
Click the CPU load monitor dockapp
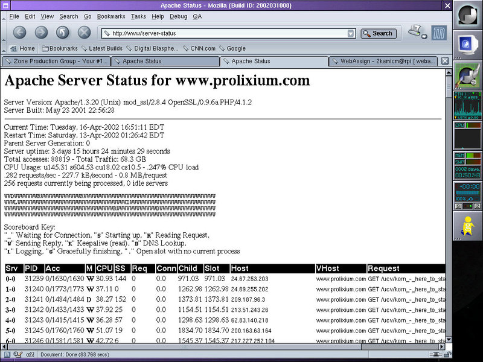click(467, 135)
